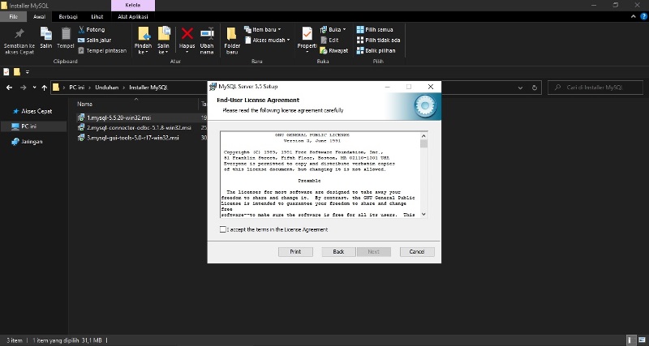Viewport: 649px width, 346px height.
Task: Switch to the Awal tab
Action: (39, 16)
